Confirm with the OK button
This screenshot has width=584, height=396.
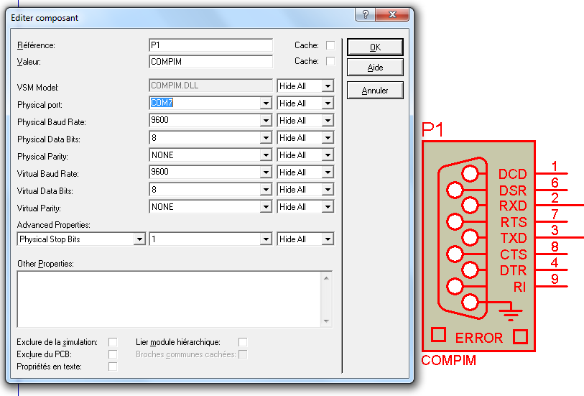[375, 47]
